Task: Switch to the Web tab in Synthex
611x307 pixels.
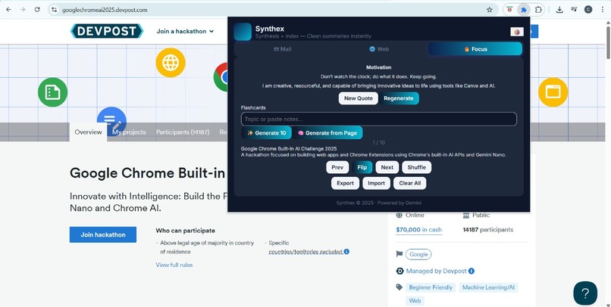Action: click(379, 49)
